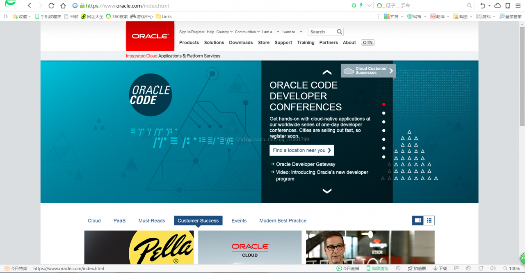The width and height of the screenshot is (525, 273).
Task: Click the browser undo/restore closed tab icon
Action: pos(483,6)
